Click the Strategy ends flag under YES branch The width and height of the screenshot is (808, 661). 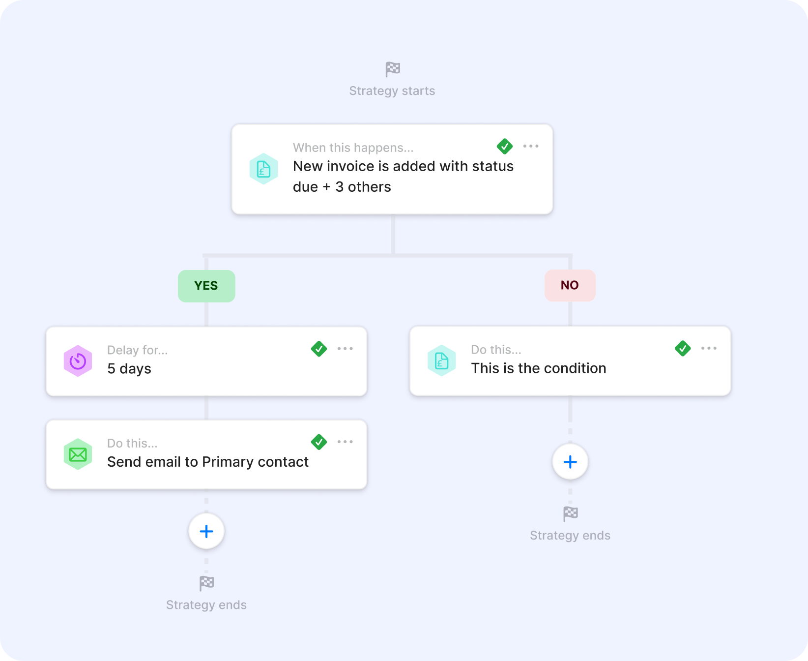206,583
